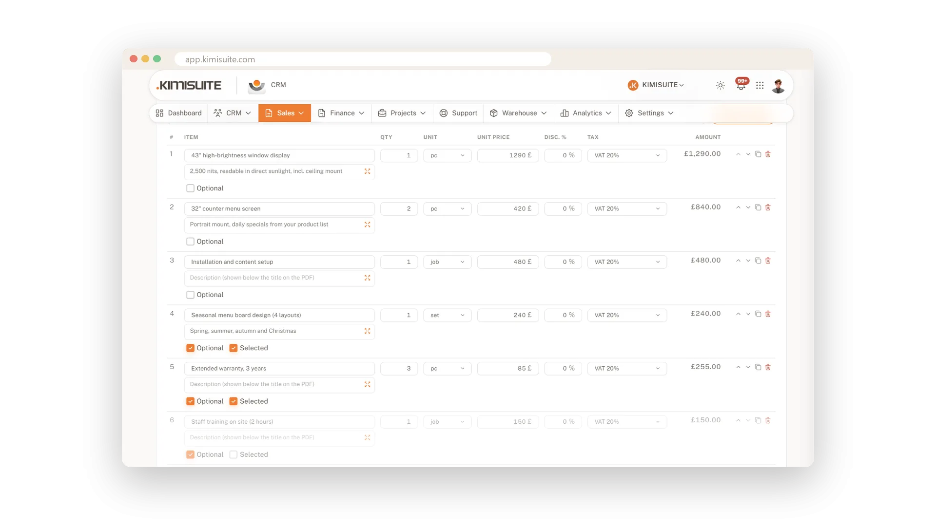The image size is (936, 526).
Task: Edit quantity field of counter menu screen
Action: [399, 208]
